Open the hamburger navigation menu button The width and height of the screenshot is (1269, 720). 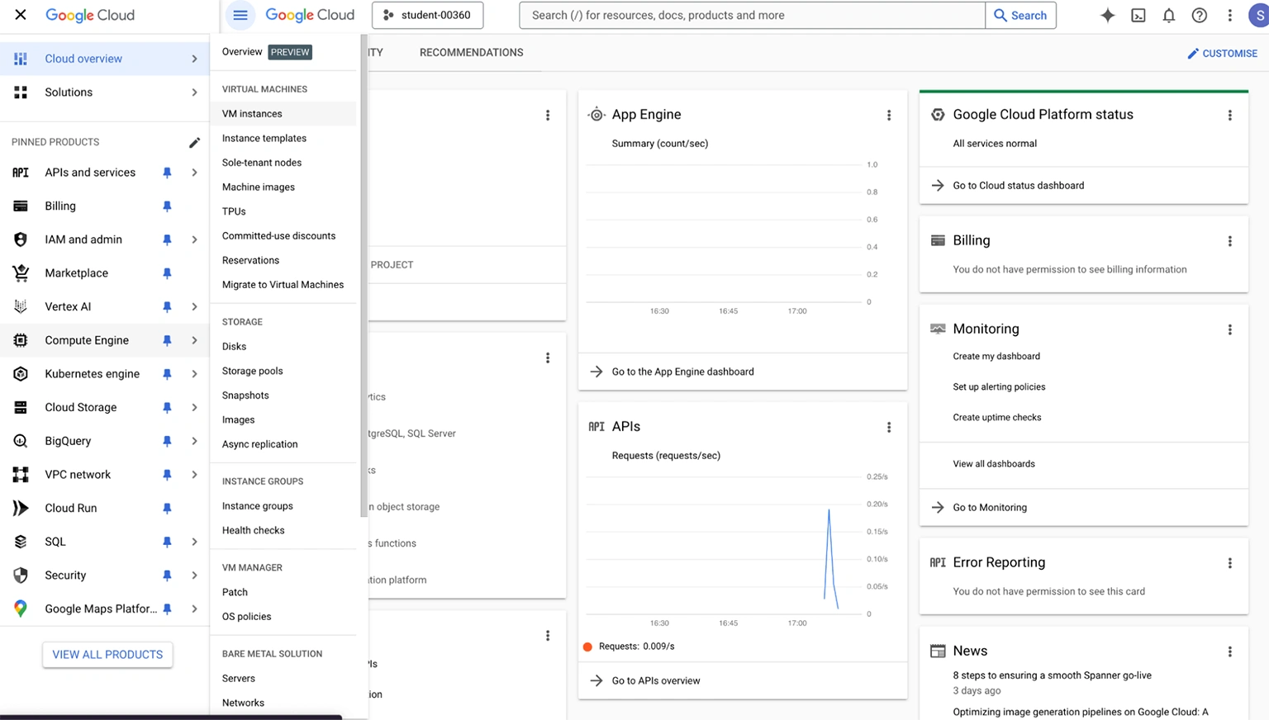(240, 15)
